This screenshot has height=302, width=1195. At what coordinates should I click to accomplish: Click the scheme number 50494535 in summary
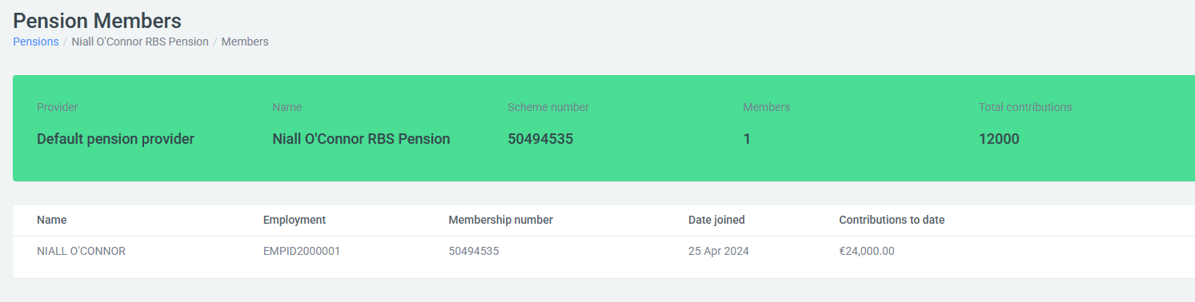click(x=540, y=139)
